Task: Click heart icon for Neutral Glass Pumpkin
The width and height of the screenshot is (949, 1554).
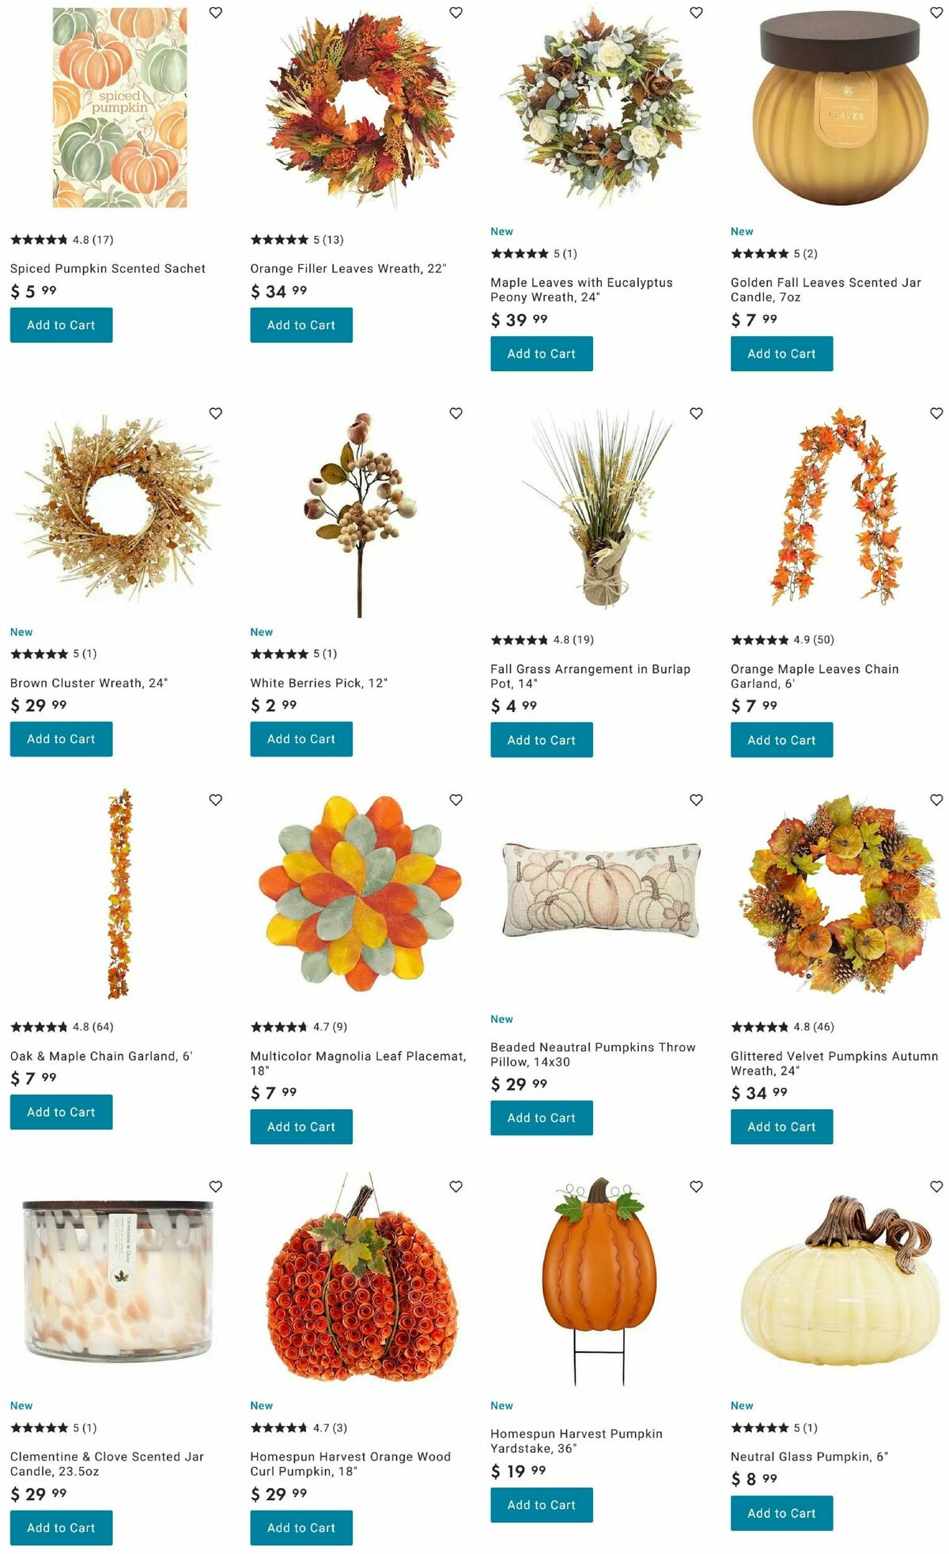Action: [x=936, y=1186]
